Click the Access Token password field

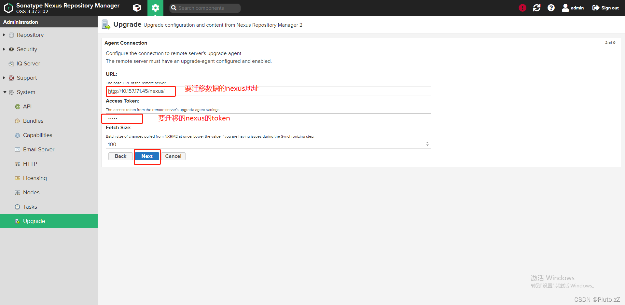(x=269, y=118)
